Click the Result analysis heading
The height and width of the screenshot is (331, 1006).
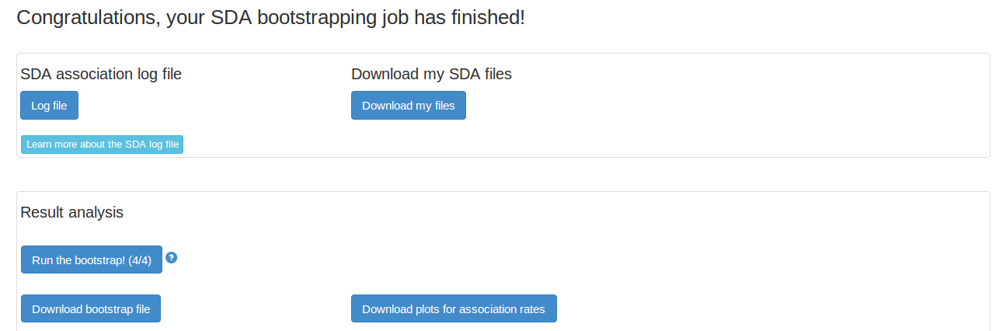[x=71, y=212]
